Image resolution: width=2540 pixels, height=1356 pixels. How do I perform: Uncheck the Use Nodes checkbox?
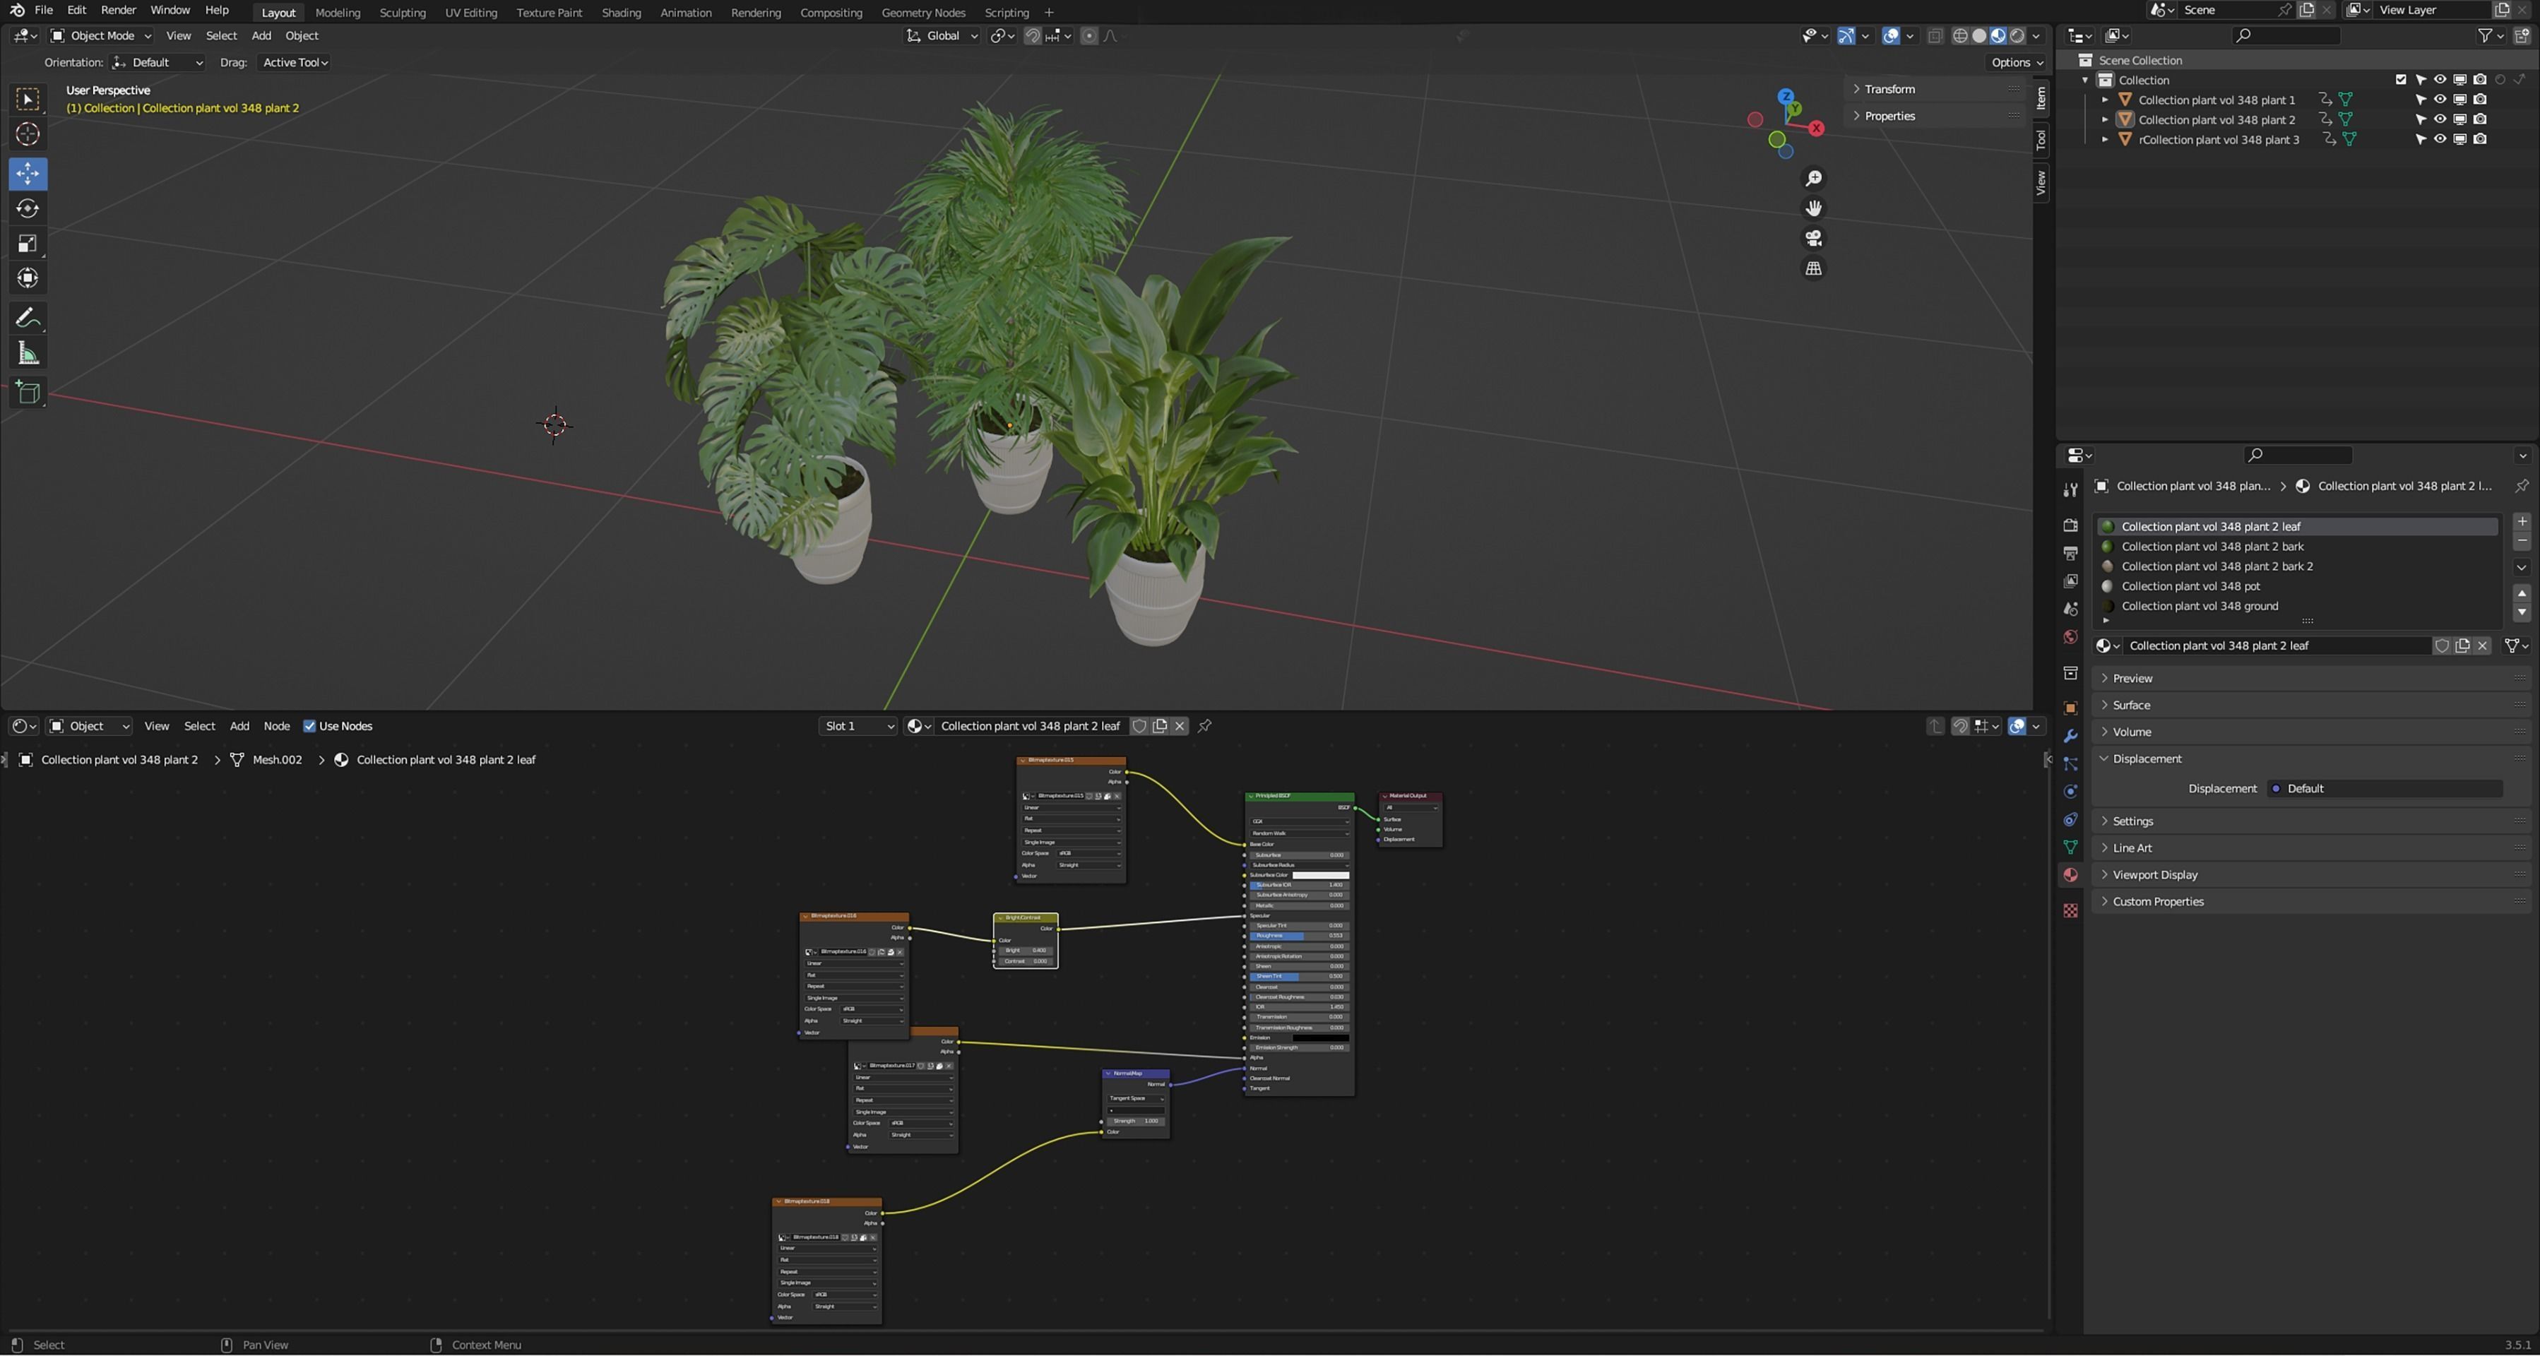click(309, 727)
